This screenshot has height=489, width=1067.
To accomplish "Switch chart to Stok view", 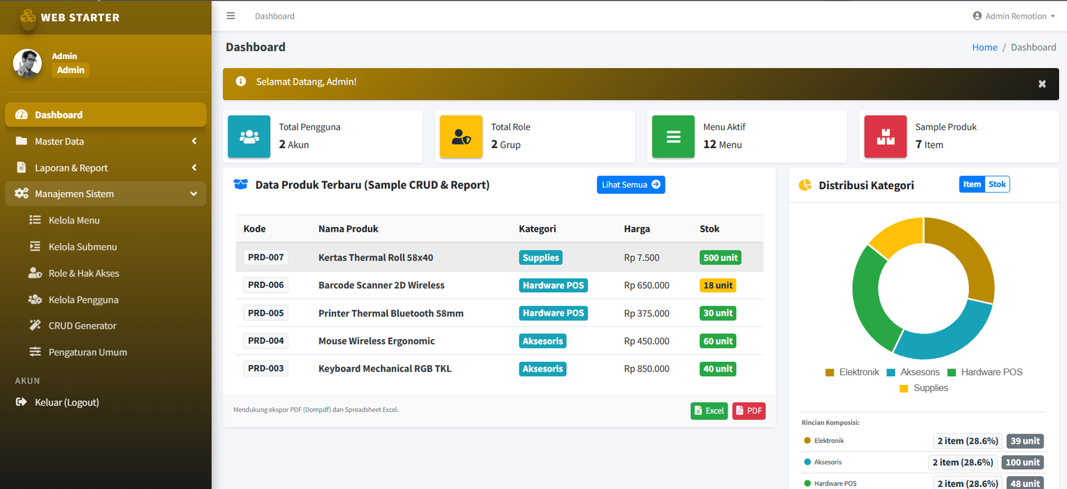I will [x=997, y=185].
